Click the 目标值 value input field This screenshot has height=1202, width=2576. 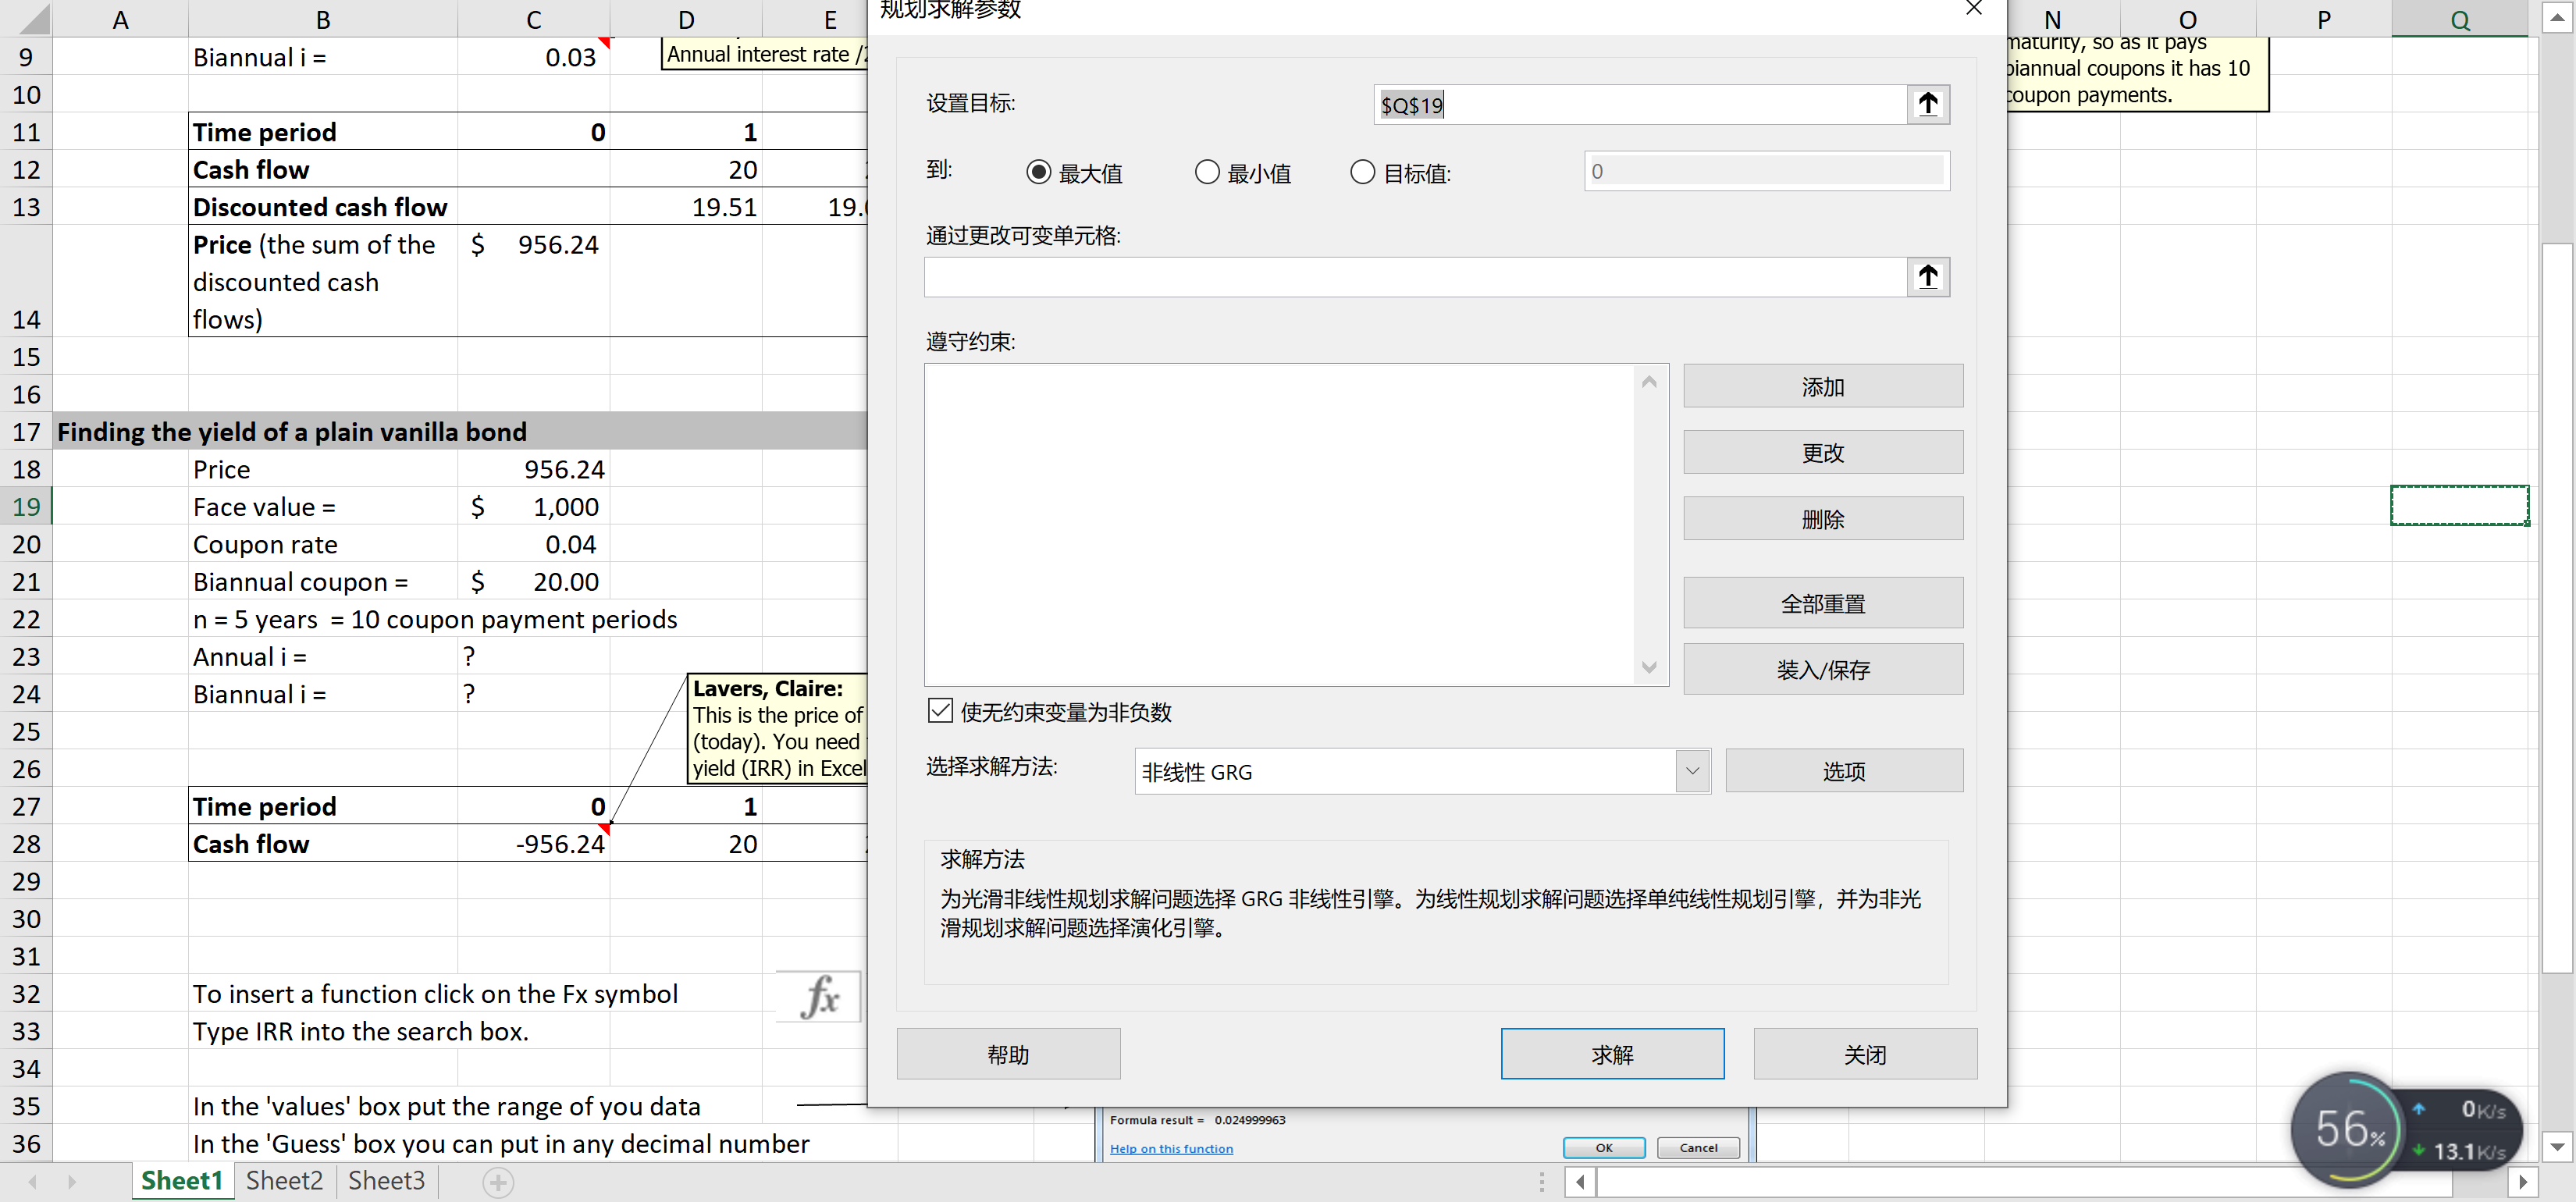pos(1764,171)
